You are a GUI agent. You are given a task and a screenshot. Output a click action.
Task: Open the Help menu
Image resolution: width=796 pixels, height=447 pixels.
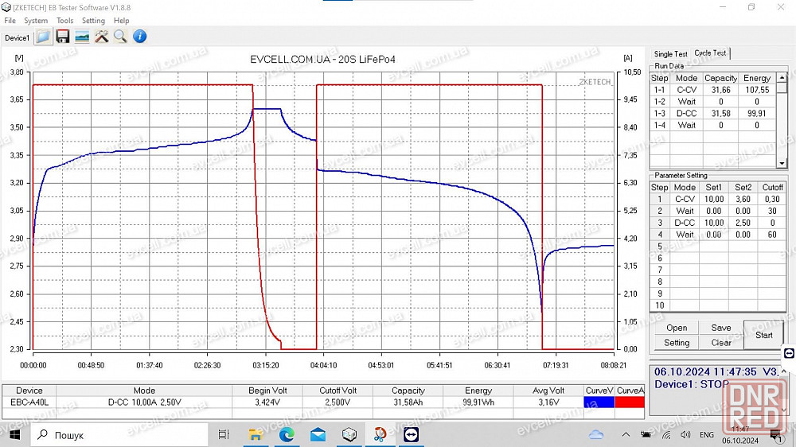(121, 21)
